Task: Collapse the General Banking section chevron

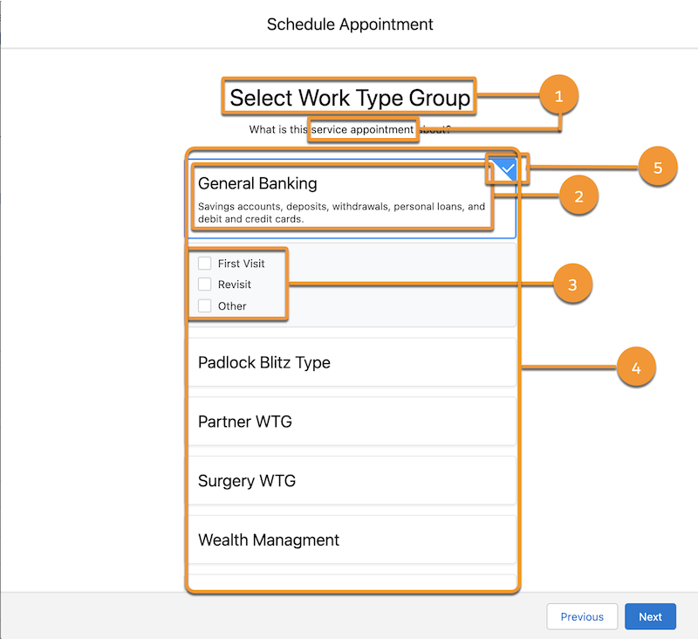Action: pyautogui.click(x=504, y=168)
